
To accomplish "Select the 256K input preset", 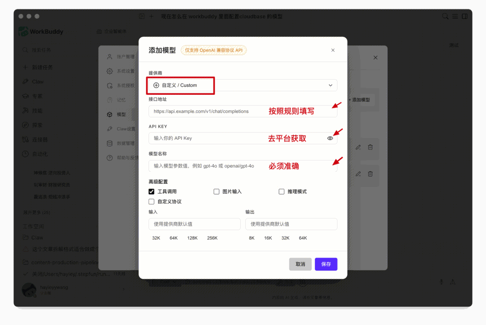I will [x=212, y=238].
